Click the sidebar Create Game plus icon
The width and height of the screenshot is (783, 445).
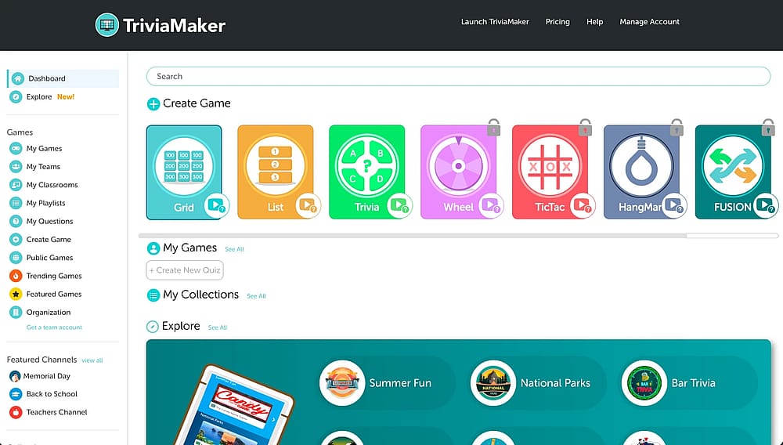point(16,240)
